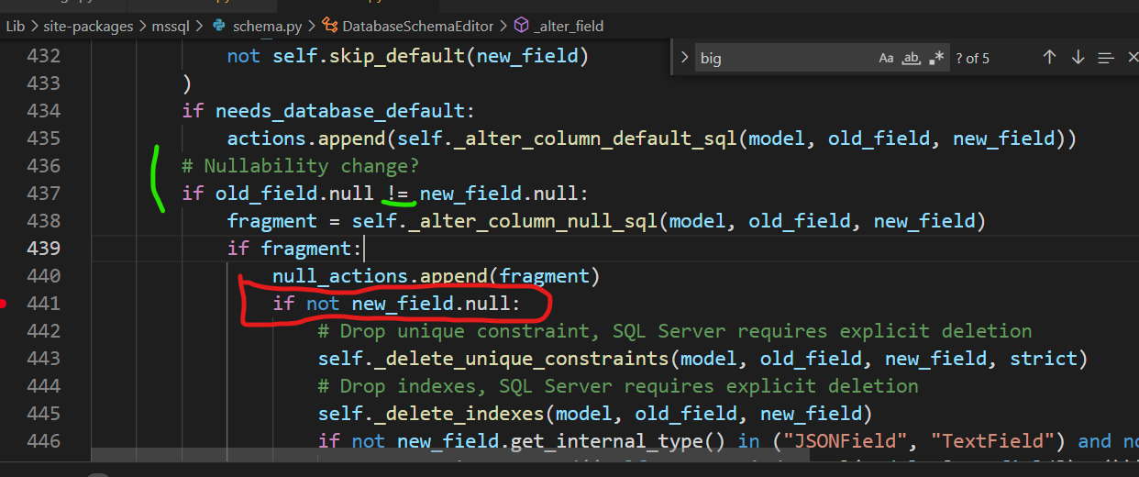This screenshot has height=477, width=1139.
Task: Click line number 442
Action: click(43, 331)
